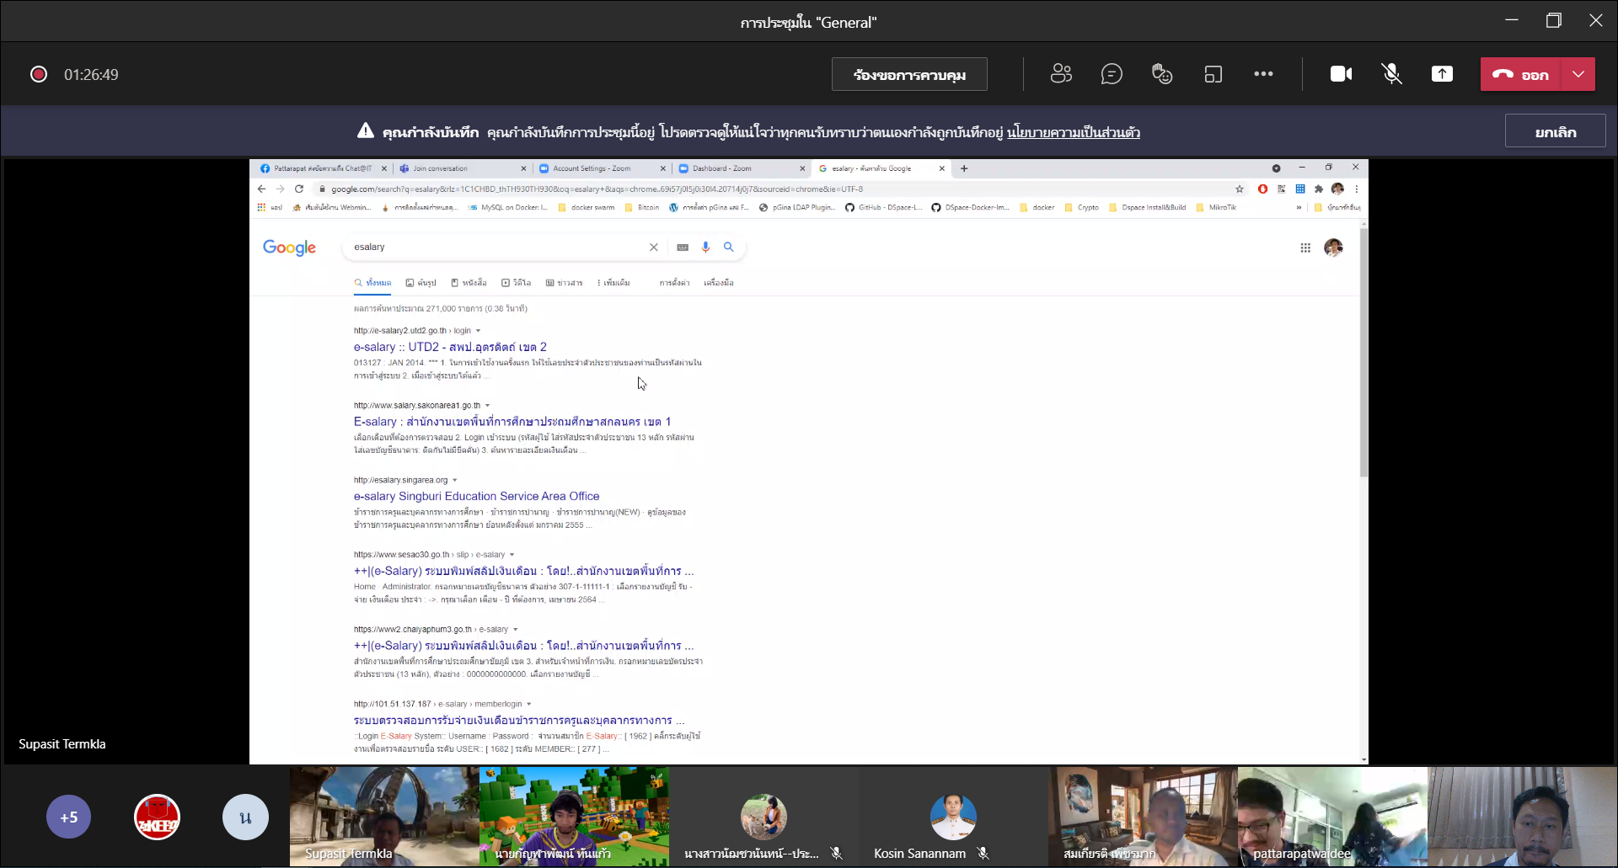Expand the arrow beside esalary.singarea.org URL

tap(455, 480)
